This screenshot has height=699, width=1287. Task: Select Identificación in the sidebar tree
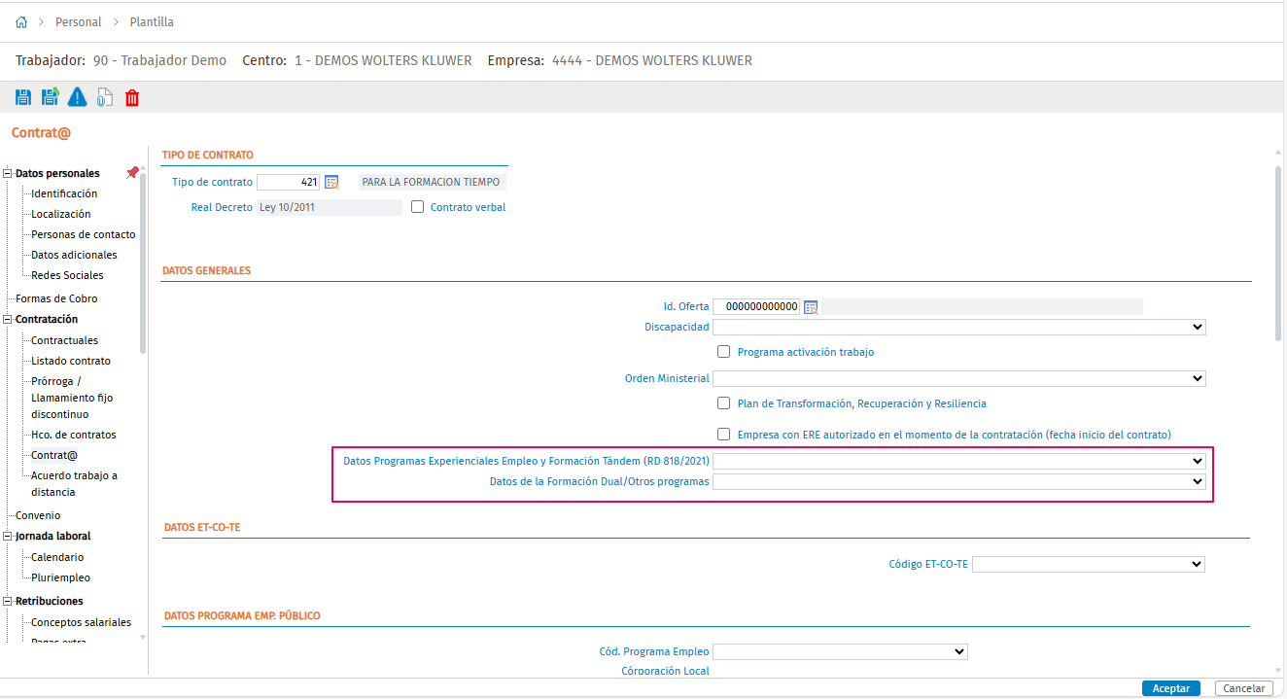tap(64, 193)
